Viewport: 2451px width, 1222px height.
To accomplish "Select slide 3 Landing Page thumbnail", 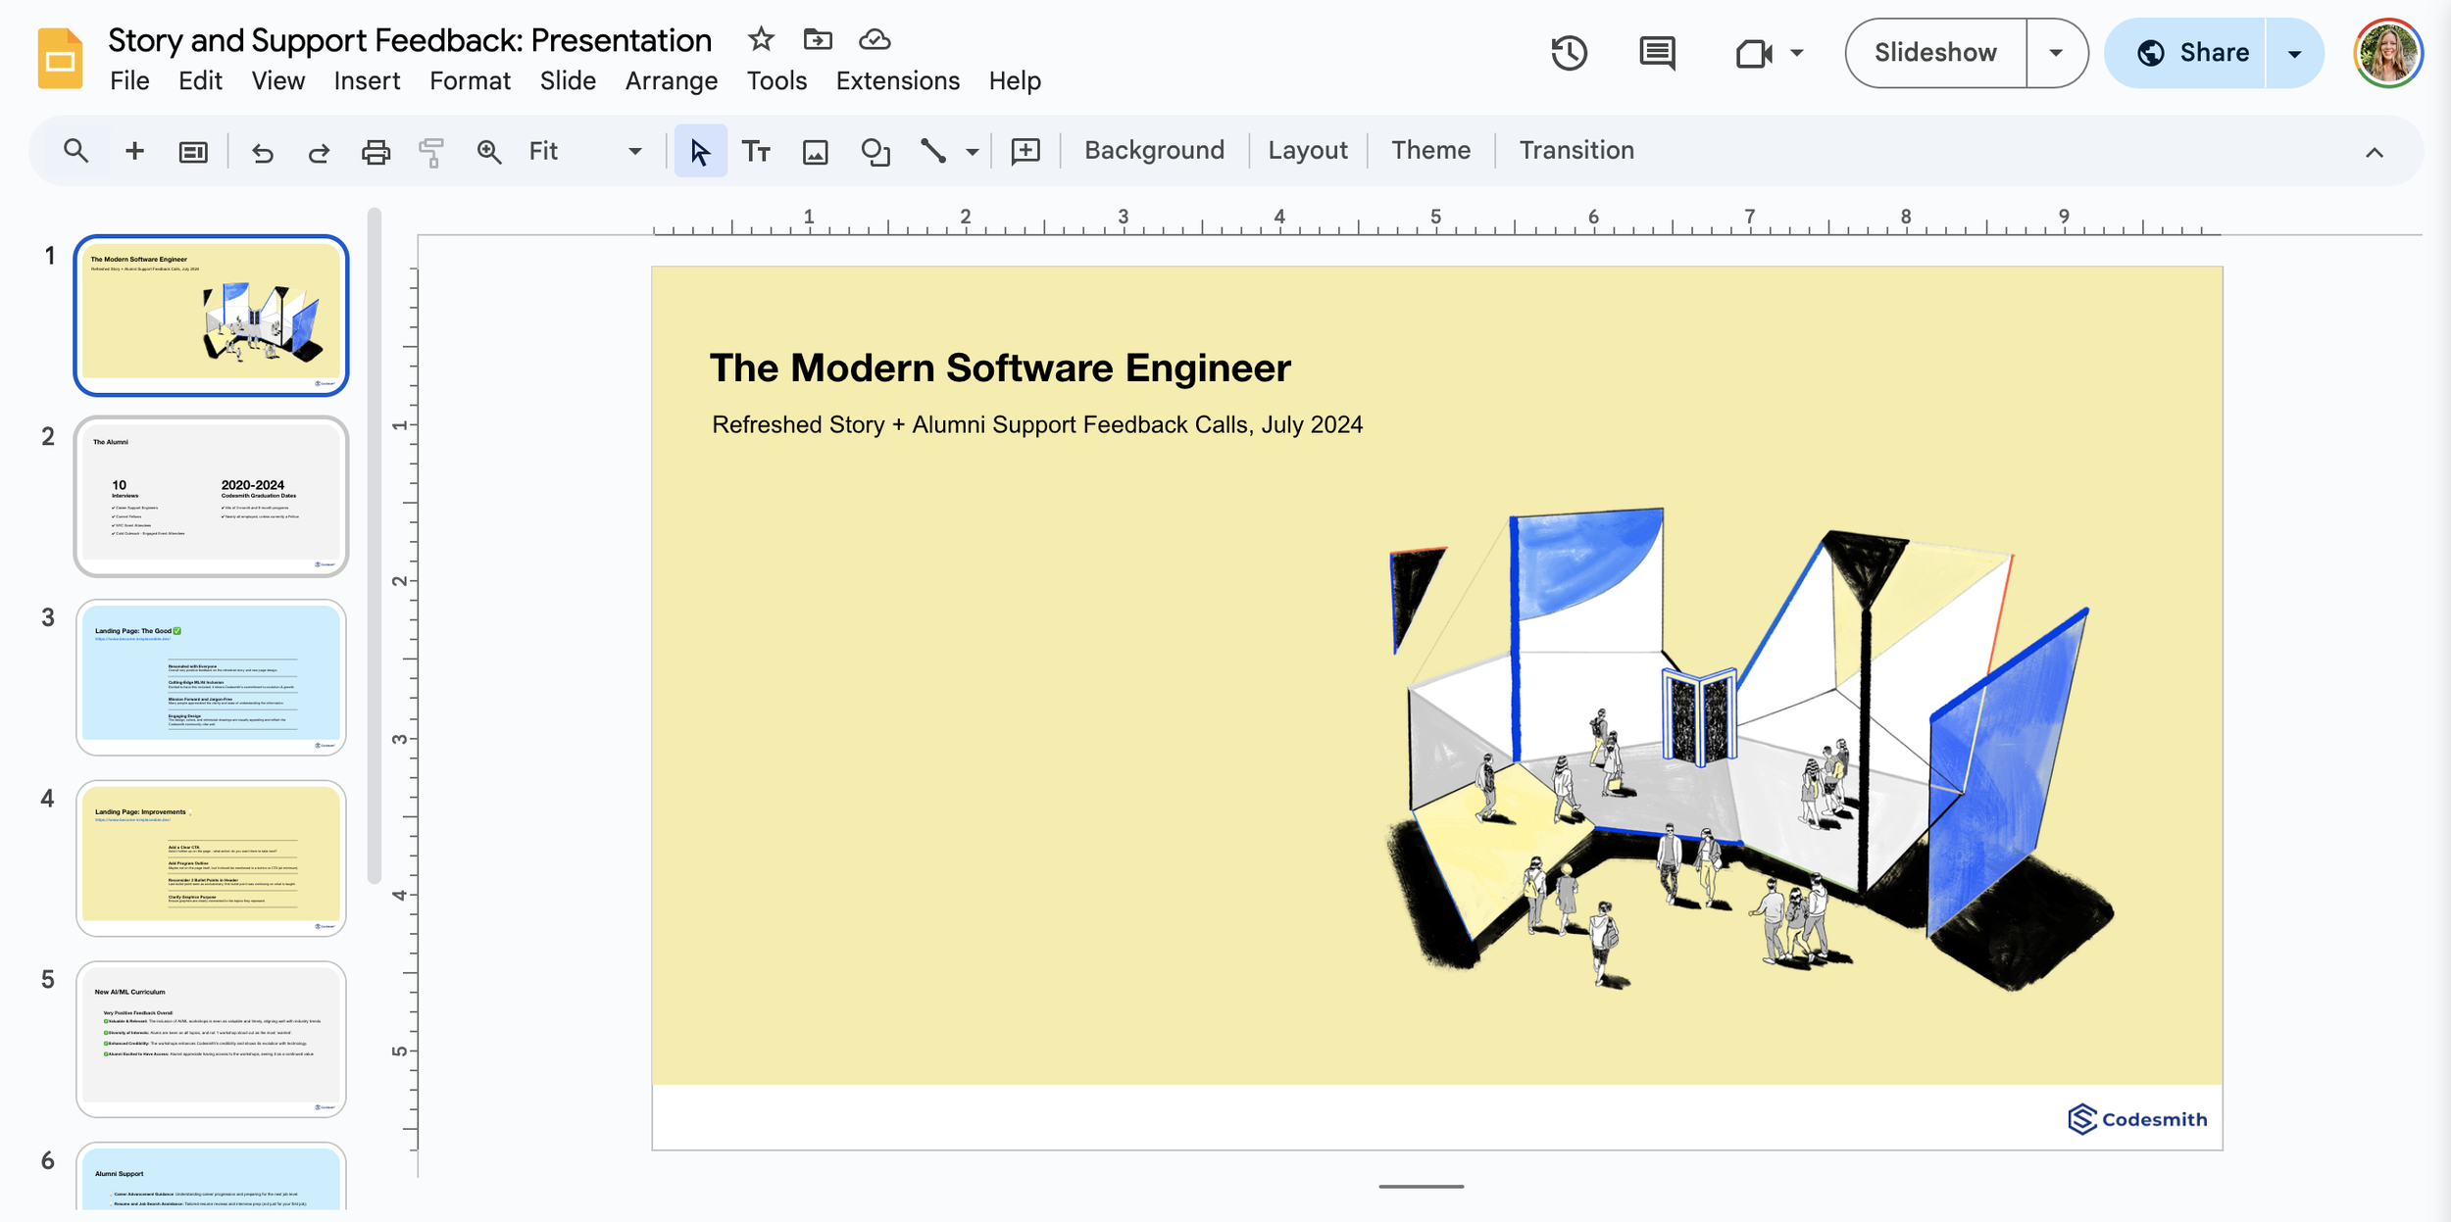I will coord(211,676).
